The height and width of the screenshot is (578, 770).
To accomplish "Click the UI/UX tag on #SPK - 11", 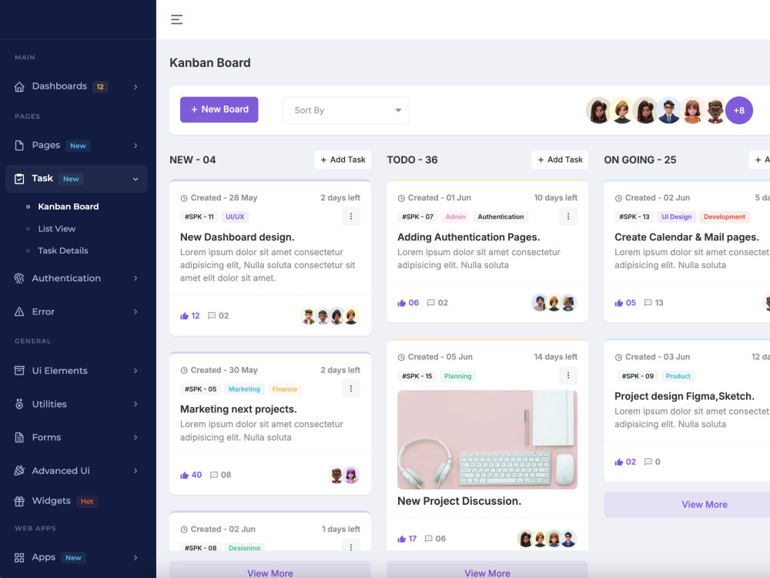I will tap(235, 217).
